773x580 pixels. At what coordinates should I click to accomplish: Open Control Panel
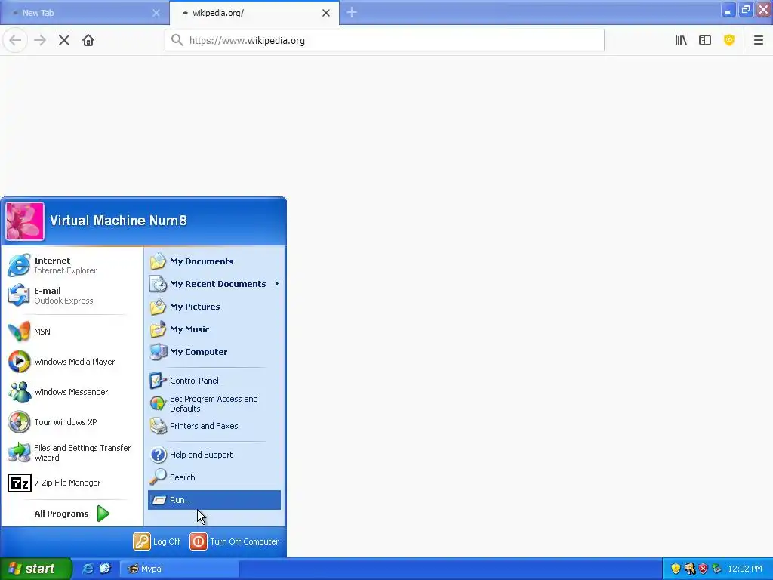[214, 381]
